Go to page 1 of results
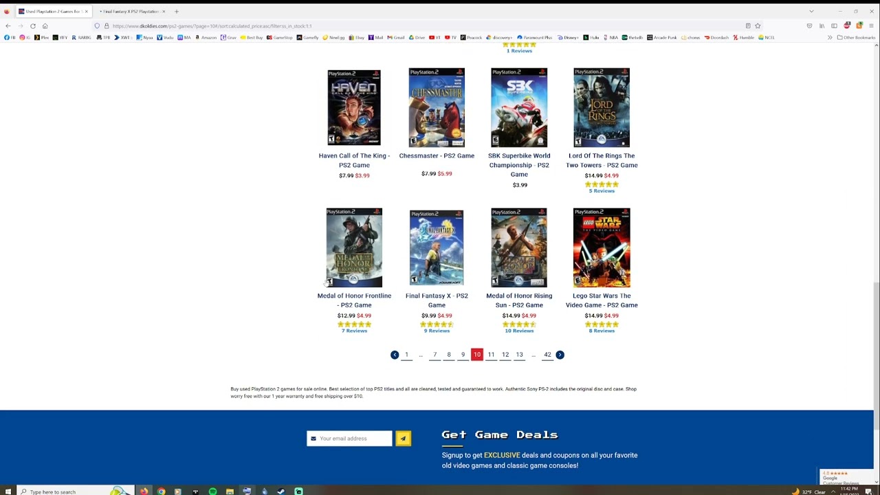This screenshot has height=495, width=880. [x=406, y=355]
